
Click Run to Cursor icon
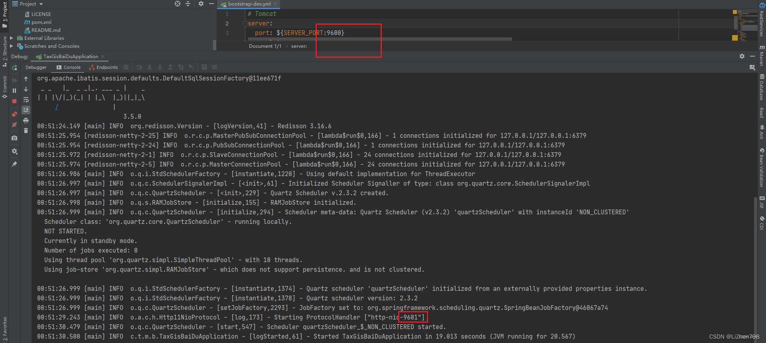pyautogui.click(x=191, y=67)
